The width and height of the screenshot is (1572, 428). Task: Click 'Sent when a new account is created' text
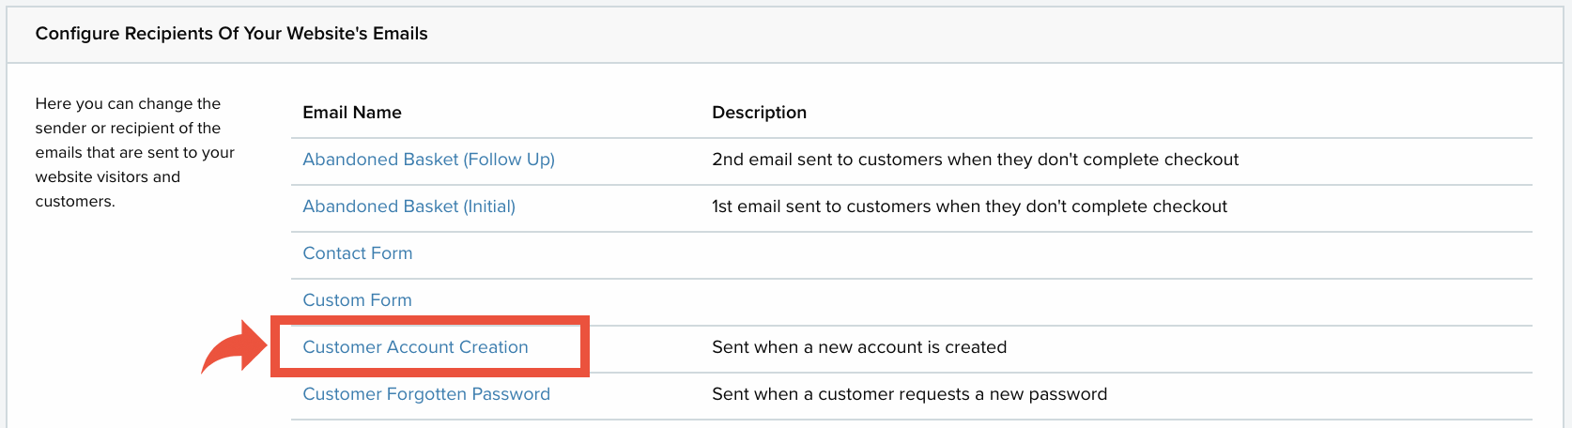coord(859,347)
